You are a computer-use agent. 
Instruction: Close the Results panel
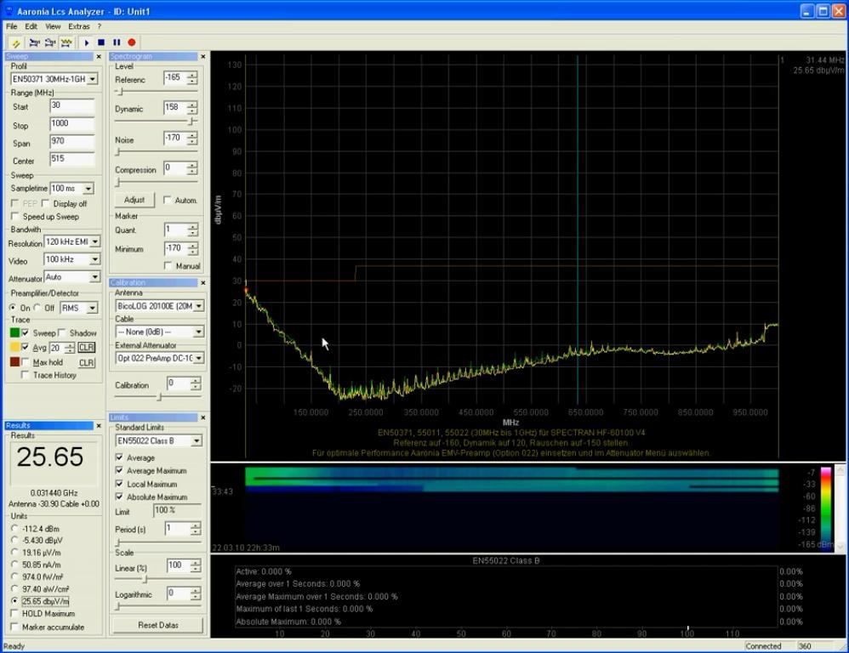(99, 426)
